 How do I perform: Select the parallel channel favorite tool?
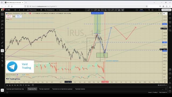pyautogui.click(x=106, y=10)
